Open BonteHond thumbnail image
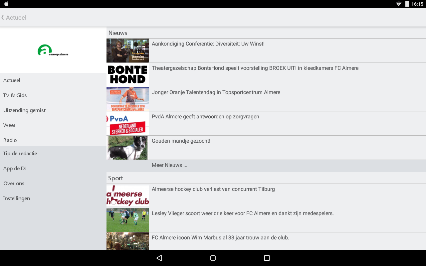This screenshot has width=426, height=266. pyautogui.click(x=128, y=75)
